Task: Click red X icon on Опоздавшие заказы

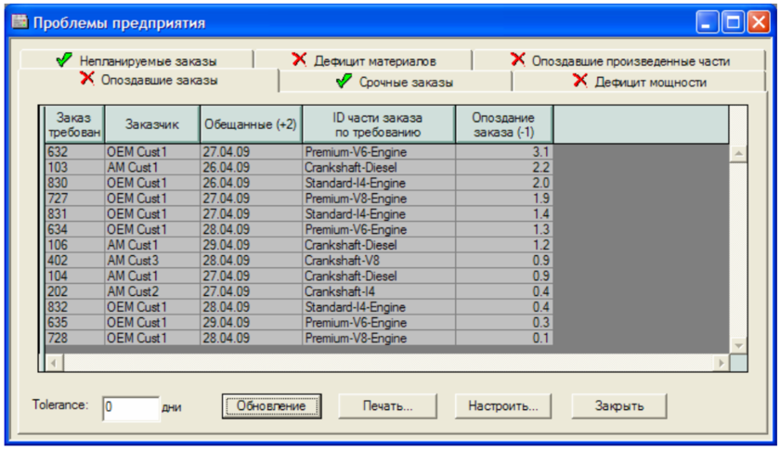Action: tap(87, 80)
